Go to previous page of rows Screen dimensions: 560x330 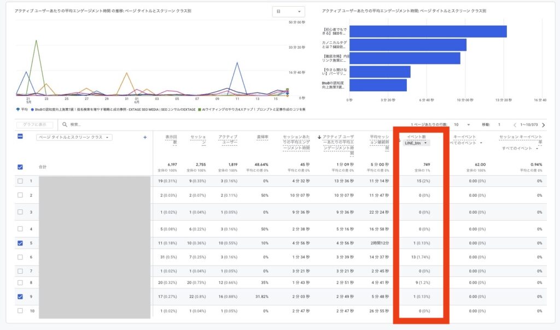[515, 125]
